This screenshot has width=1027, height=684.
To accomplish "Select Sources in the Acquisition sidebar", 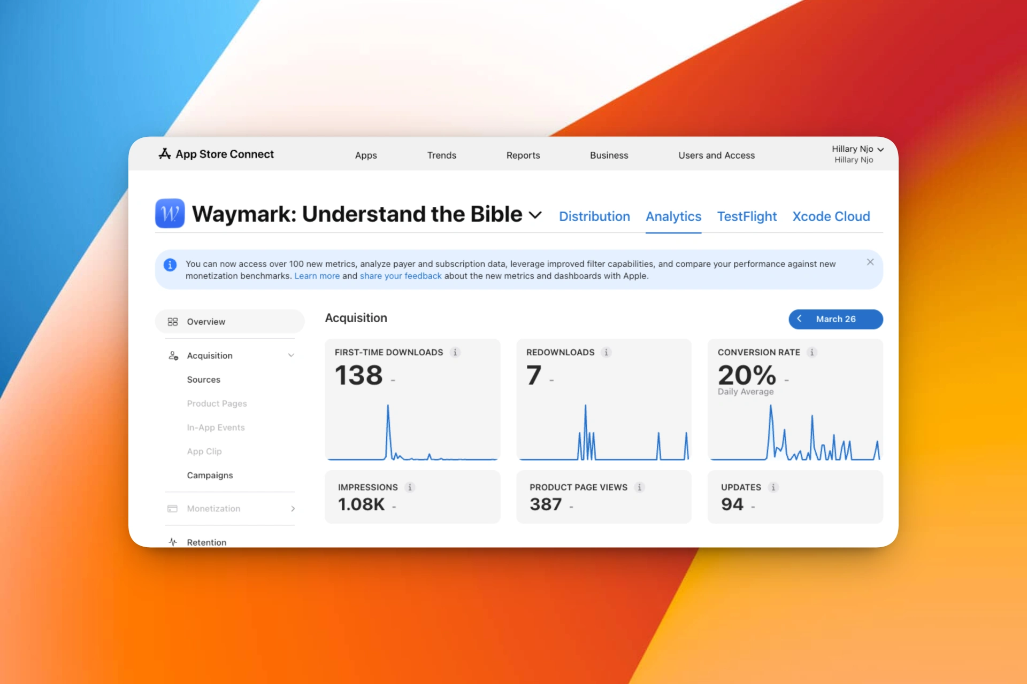I will (203, 379).
